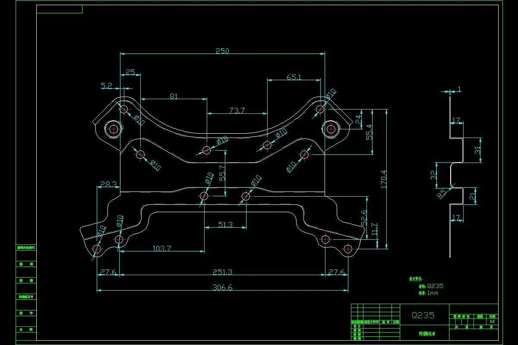Click the 52.6 vertical dimension text

click(363, 218)
